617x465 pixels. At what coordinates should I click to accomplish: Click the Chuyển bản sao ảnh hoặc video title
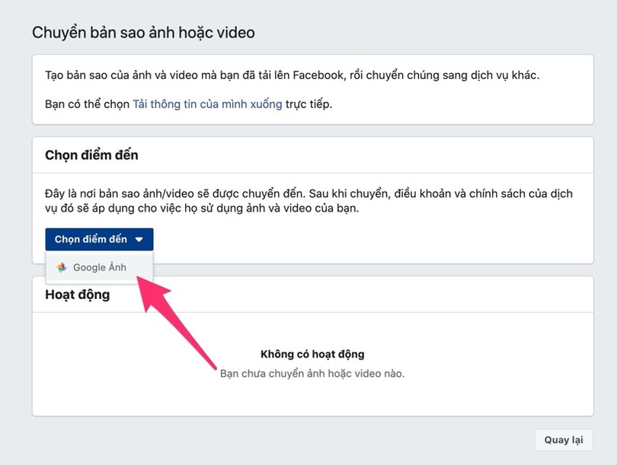click(143, 33)
